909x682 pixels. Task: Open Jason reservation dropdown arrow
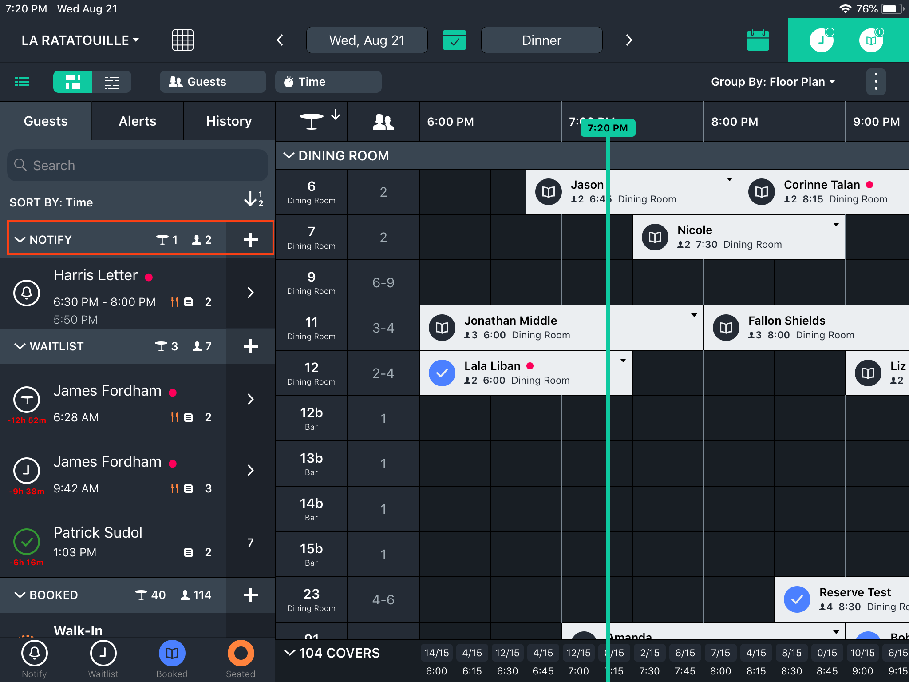[x=729, y=179]
